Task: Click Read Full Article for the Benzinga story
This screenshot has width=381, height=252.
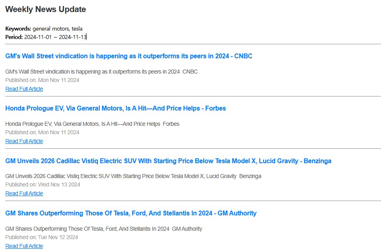Action: (x=24, y=193)
